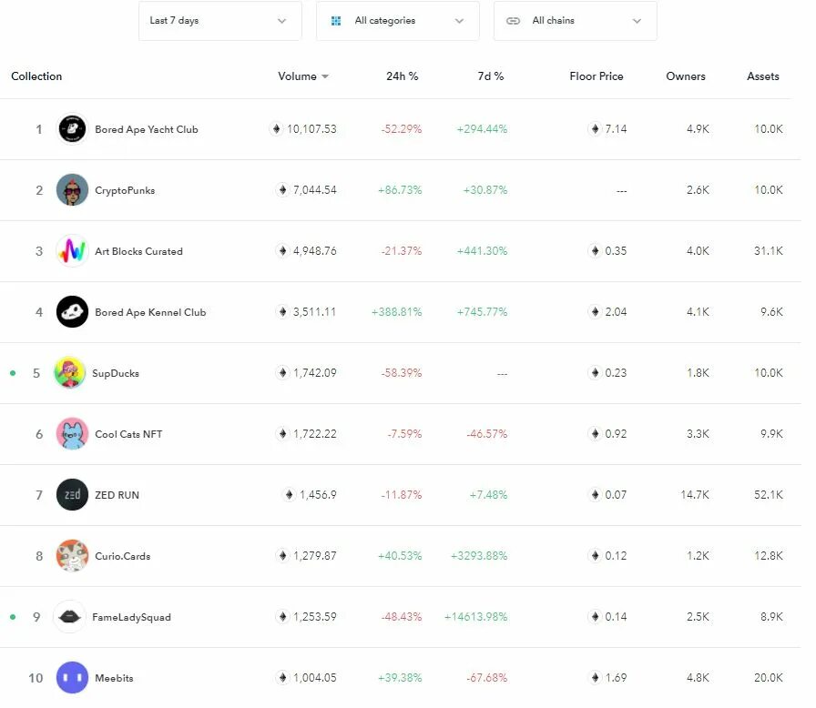This screenshot has height=708, width=816.
Task: Click the FameLadySquad lips icon
Action: [x=70, y=616]
